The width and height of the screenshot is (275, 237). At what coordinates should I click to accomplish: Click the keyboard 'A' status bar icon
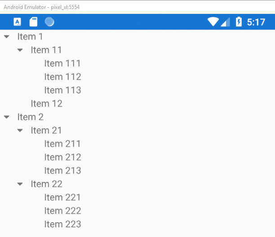click(x=18, y=22)
